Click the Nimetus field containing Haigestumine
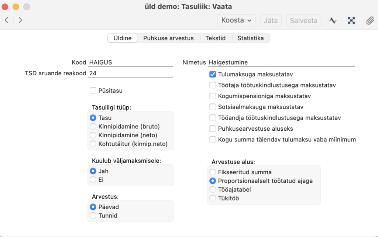 coord(281,62)
